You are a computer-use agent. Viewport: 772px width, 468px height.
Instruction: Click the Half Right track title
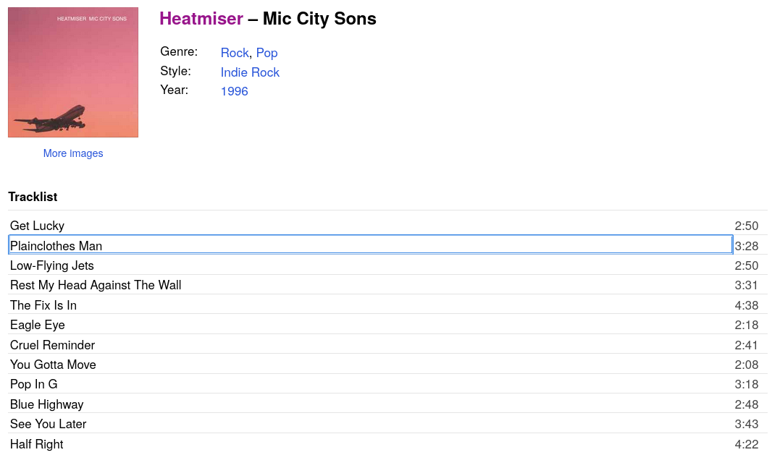(37, 444)
